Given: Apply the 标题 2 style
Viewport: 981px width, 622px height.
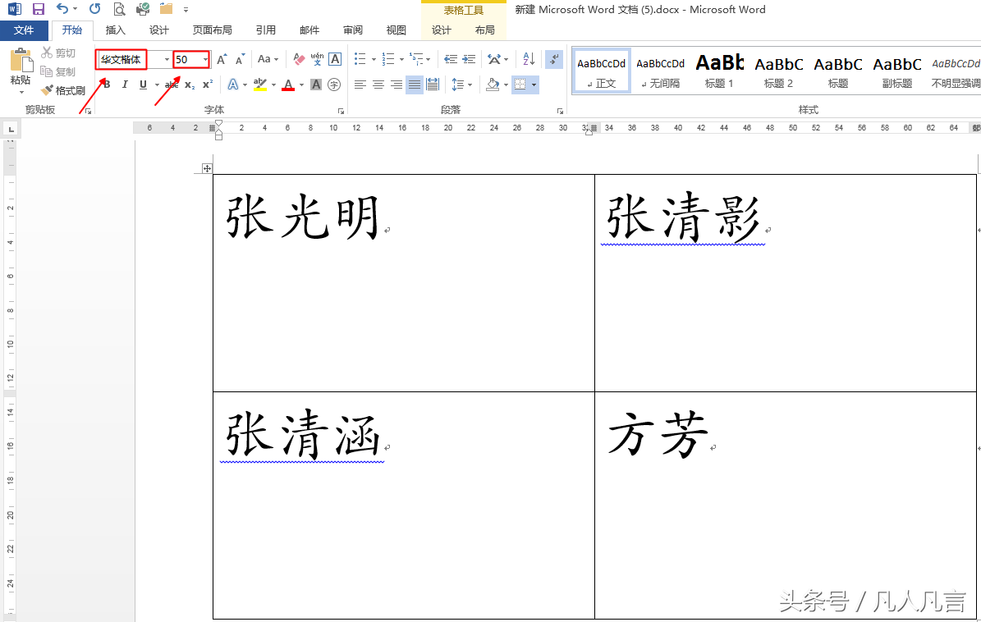Looking at the screenshot, I should pos(778,71).
